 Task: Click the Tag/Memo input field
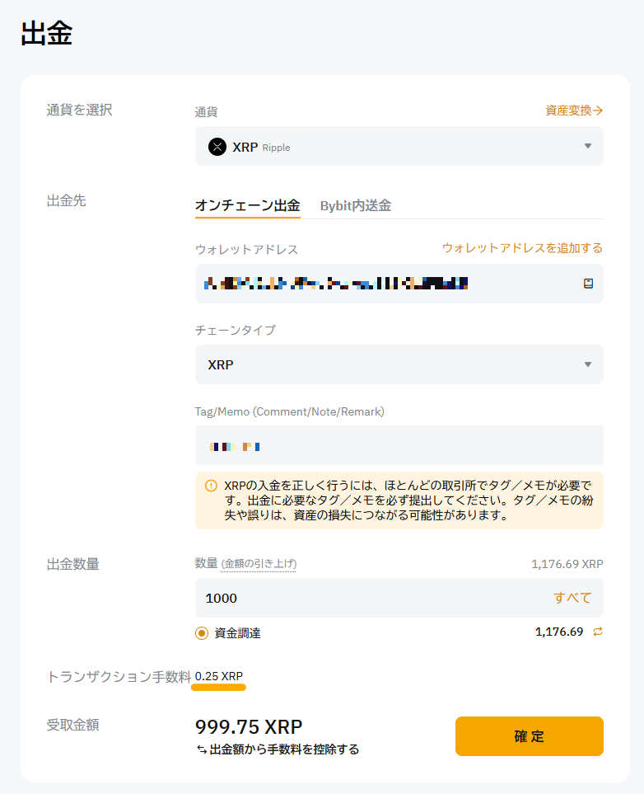pyautogui.click(x=399, y=445)
